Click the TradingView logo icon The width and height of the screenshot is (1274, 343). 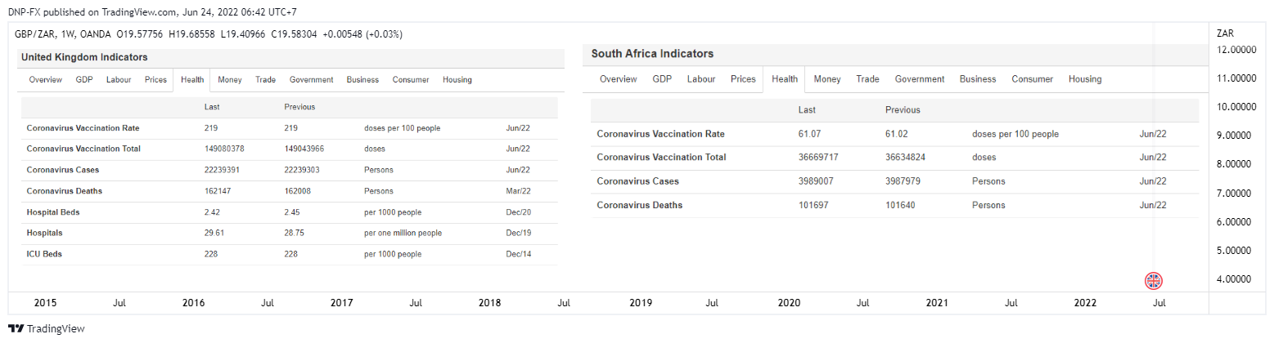click(15, 328)
